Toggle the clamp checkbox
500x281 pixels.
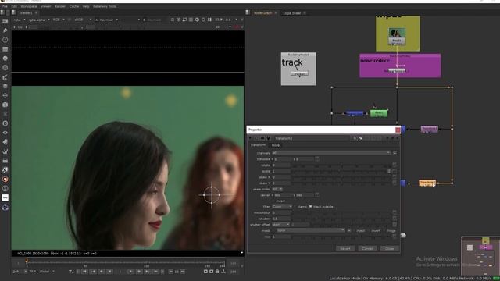[295, 207]
